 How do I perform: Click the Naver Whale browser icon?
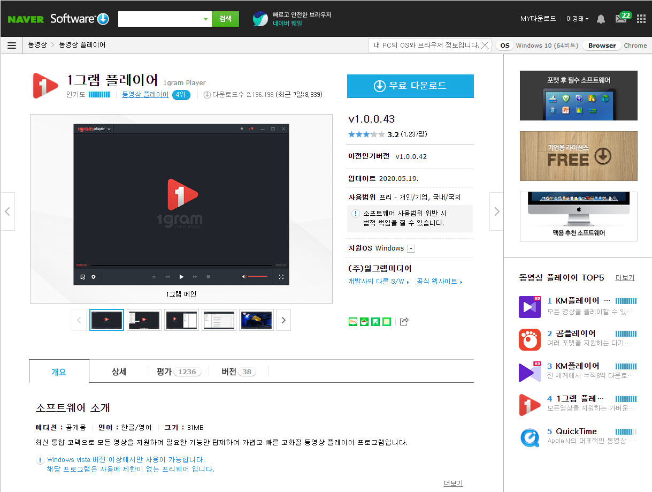[260, 19]
